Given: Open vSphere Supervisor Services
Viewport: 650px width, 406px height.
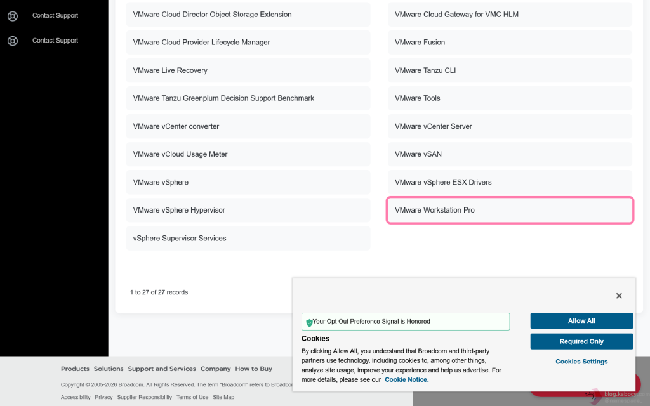Looking at the screenshot, I should click(x=248, y=239).
